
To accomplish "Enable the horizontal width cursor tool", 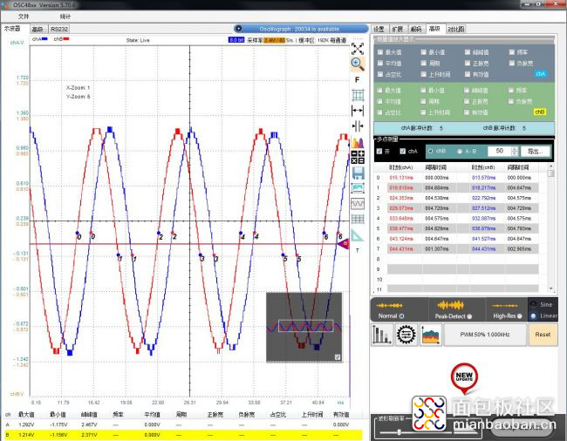I will tap(358, 111).
